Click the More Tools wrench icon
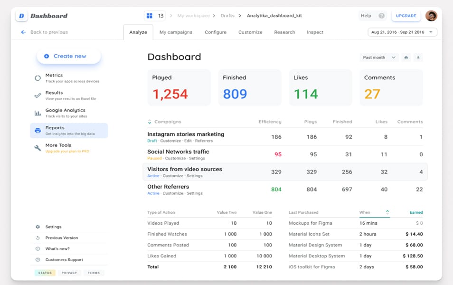The image size is (453, 285). point(38,148)
